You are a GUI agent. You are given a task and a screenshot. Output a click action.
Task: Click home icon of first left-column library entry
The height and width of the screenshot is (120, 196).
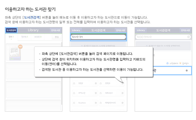tap(74, 83)
